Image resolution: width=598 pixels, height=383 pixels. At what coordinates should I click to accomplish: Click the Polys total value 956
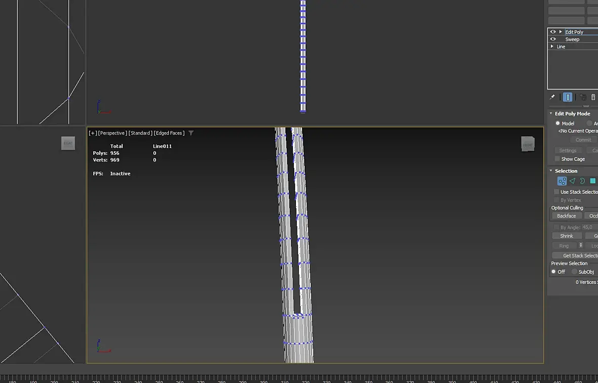click(115, 153)
